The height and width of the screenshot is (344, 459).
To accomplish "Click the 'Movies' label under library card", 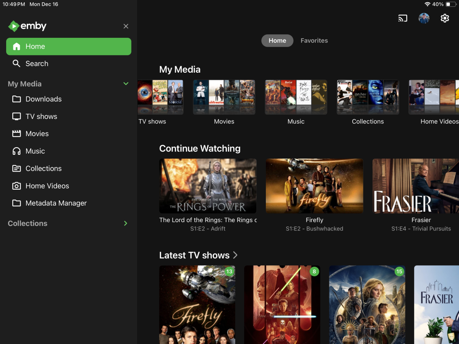I will point(224,122).
